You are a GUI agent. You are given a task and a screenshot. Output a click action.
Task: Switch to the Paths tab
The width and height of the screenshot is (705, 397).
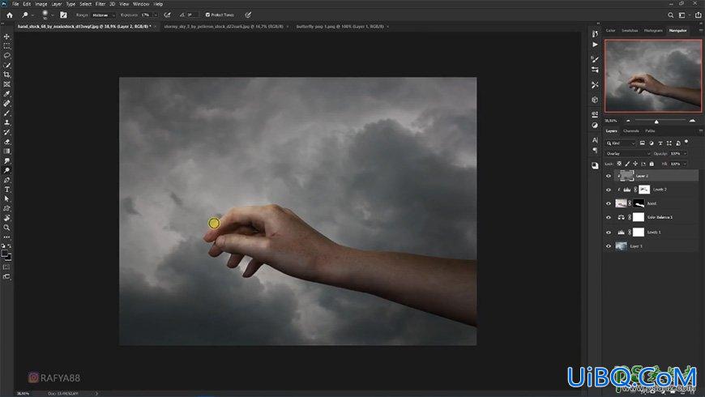pos(650,130)
